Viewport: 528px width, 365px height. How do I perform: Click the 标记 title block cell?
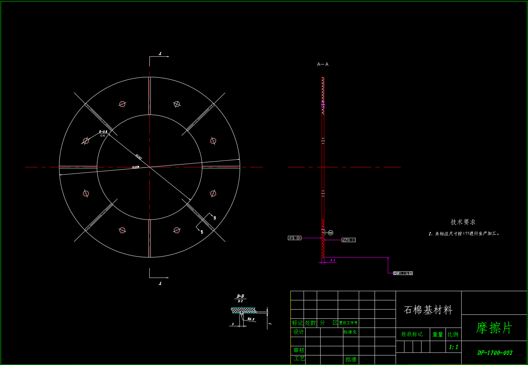tap(298, 323)
